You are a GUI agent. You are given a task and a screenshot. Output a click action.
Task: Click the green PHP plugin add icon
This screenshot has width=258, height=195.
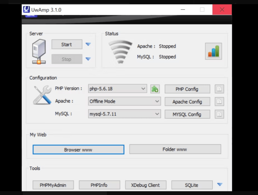(155, 89)
